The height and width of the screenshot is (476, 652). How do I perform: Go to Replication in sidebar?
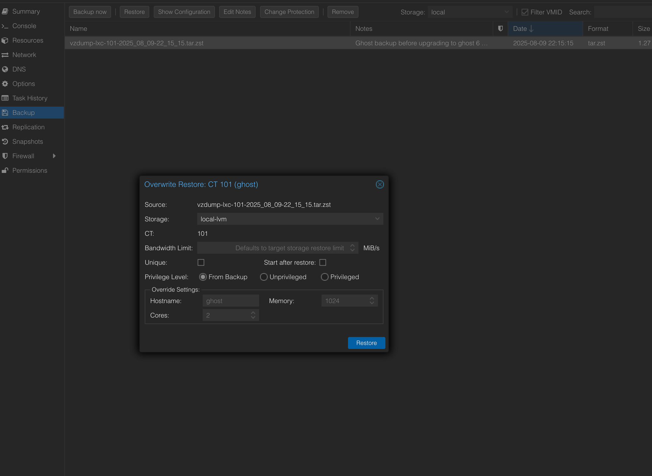click(x=28, y=127)
